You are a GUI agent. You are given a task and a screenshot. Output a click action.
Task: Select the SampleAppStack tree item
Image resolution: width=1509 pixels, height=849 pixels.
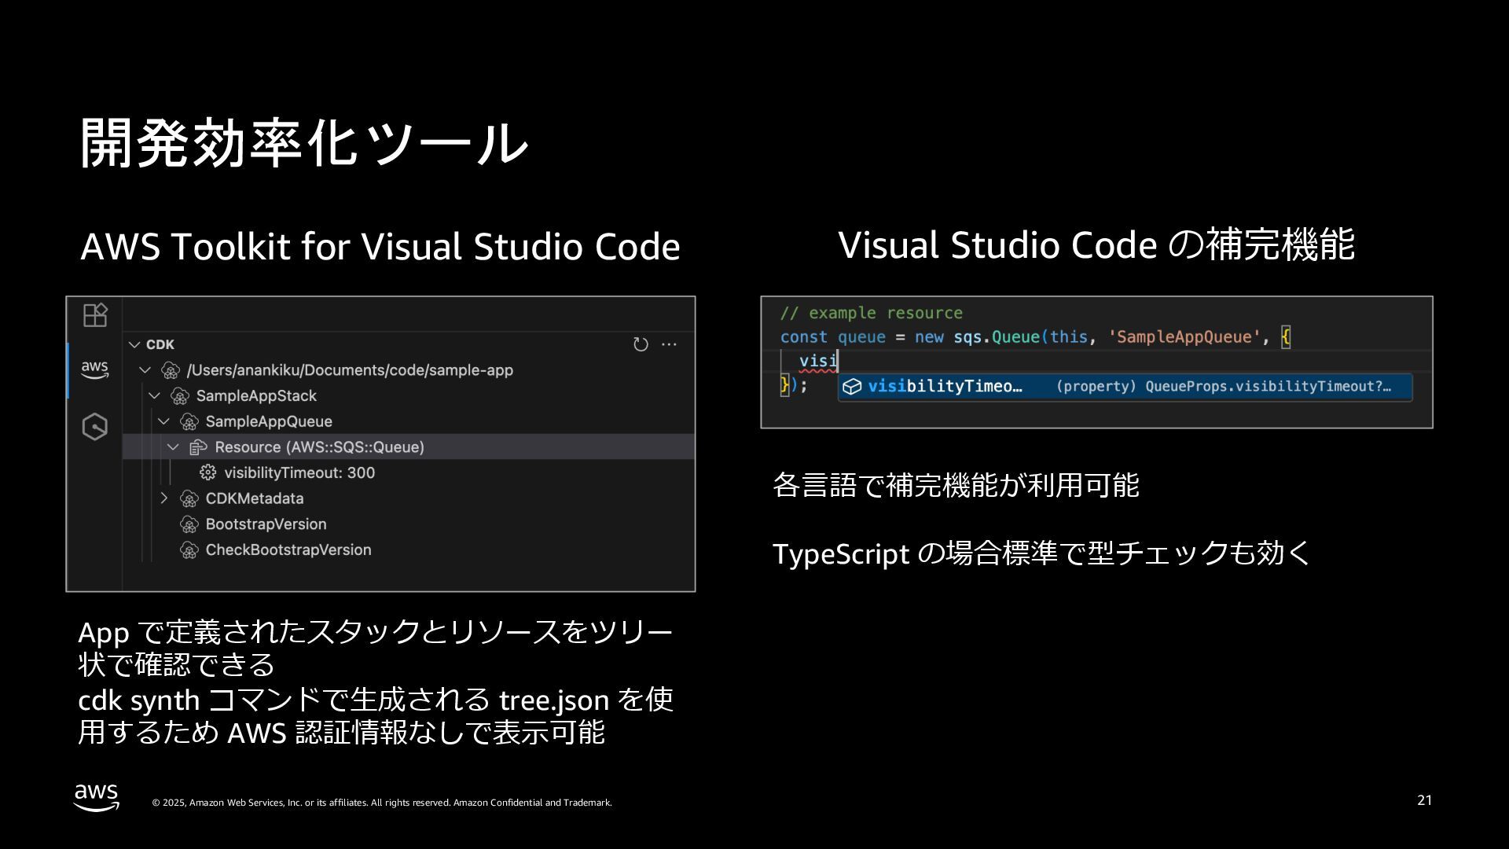[409, 395]
